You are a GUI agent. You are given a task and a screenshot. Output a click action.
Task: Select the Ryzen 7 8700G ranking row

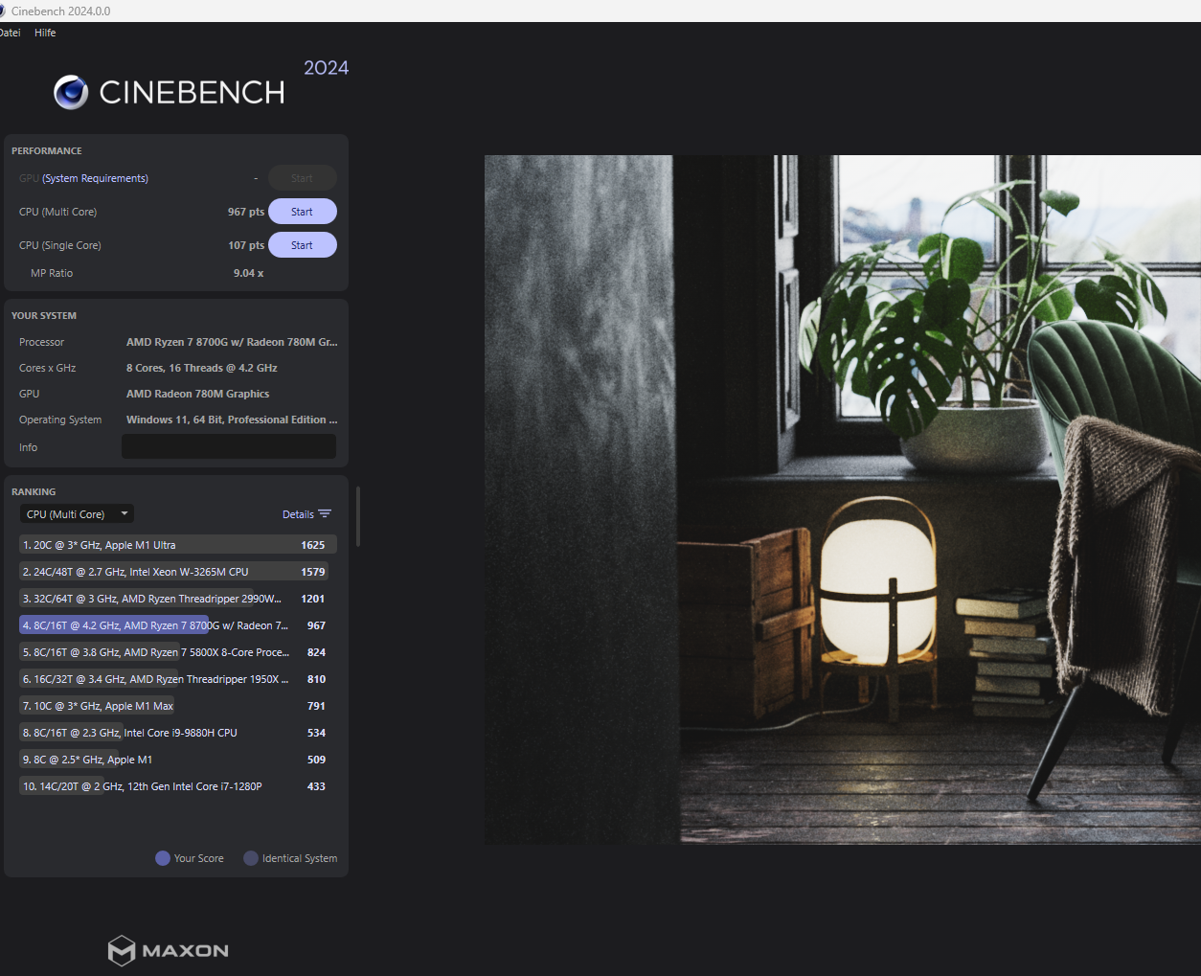[178, 625]
